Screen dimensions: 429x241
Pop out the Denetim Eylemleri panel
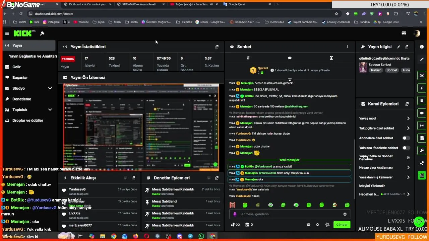[217, 178]
